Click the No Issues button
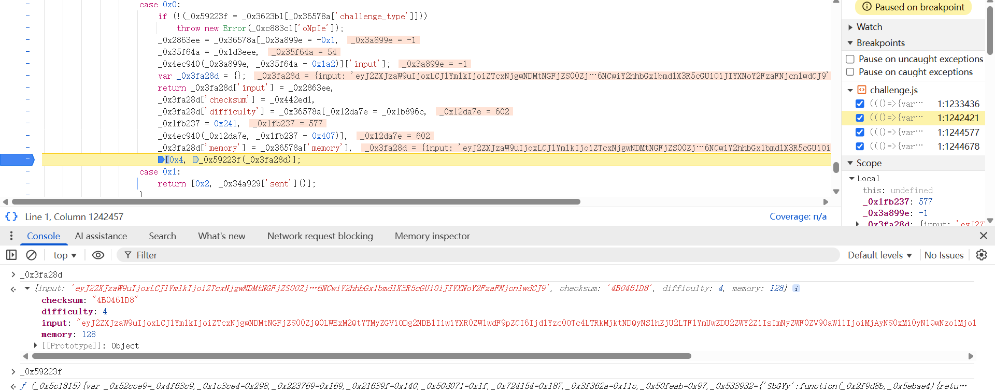 [x=943, y=255]
